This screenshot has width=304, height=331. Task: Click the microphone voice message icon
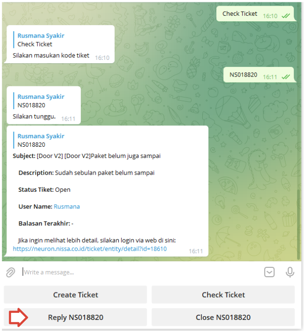point(290,273)
